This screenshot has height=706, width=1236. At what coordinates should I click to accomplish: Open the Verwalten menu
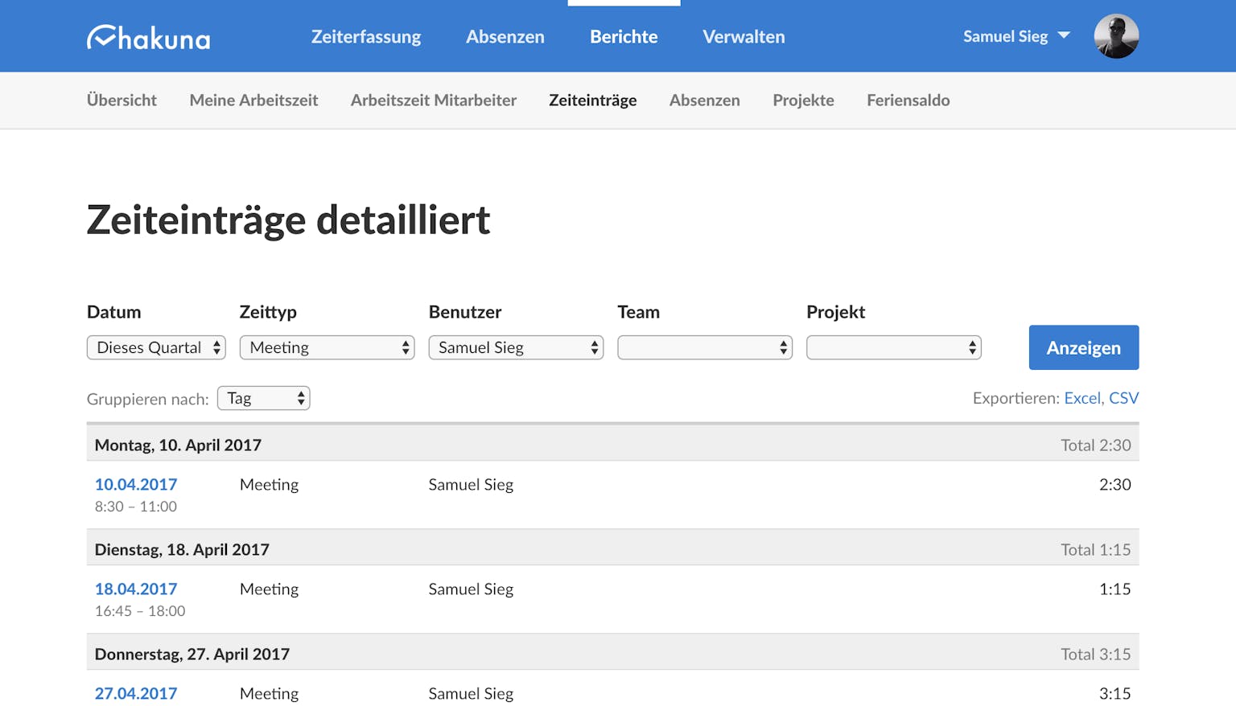point(744,36)
